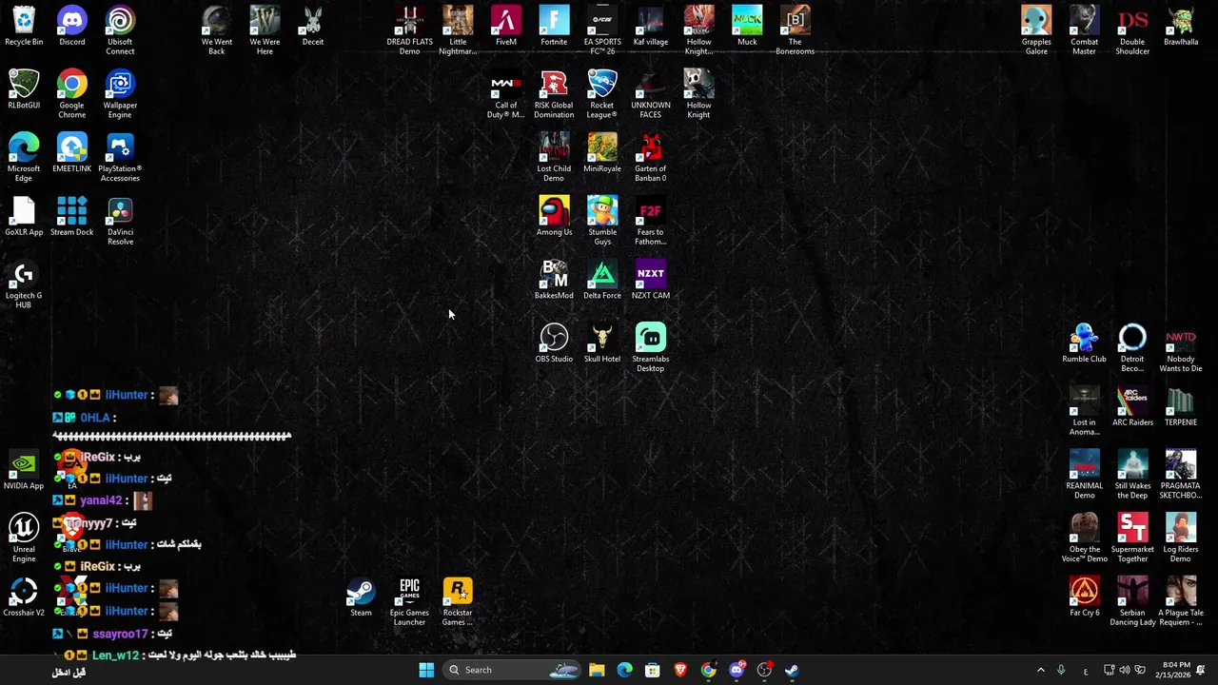Select the Combat Master desktop icon

click(1085, 30)
